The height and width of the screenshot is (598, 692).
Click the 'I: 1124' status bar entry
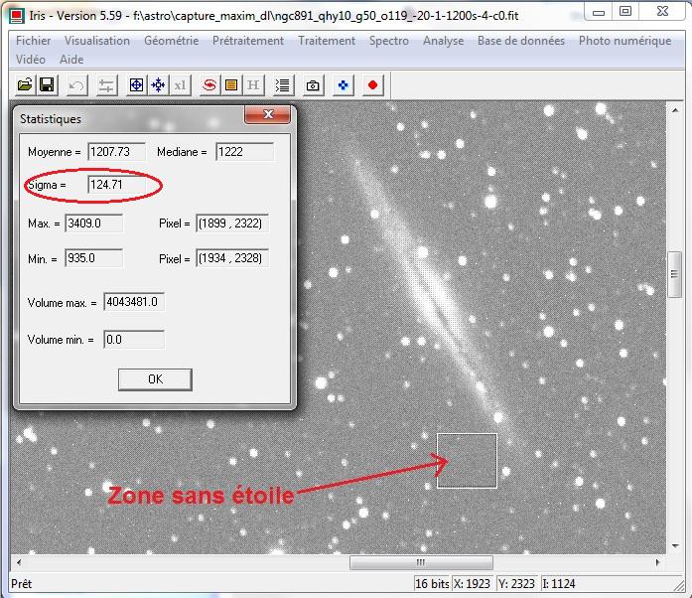pos(559,584)
